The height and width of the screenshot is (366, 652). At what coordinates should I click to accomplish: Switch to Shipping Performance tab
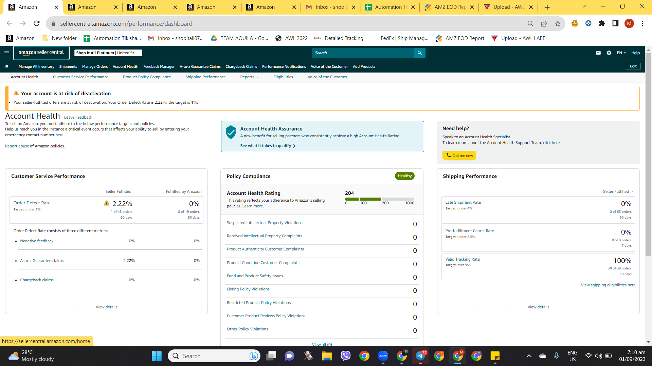tap(205, 77)
